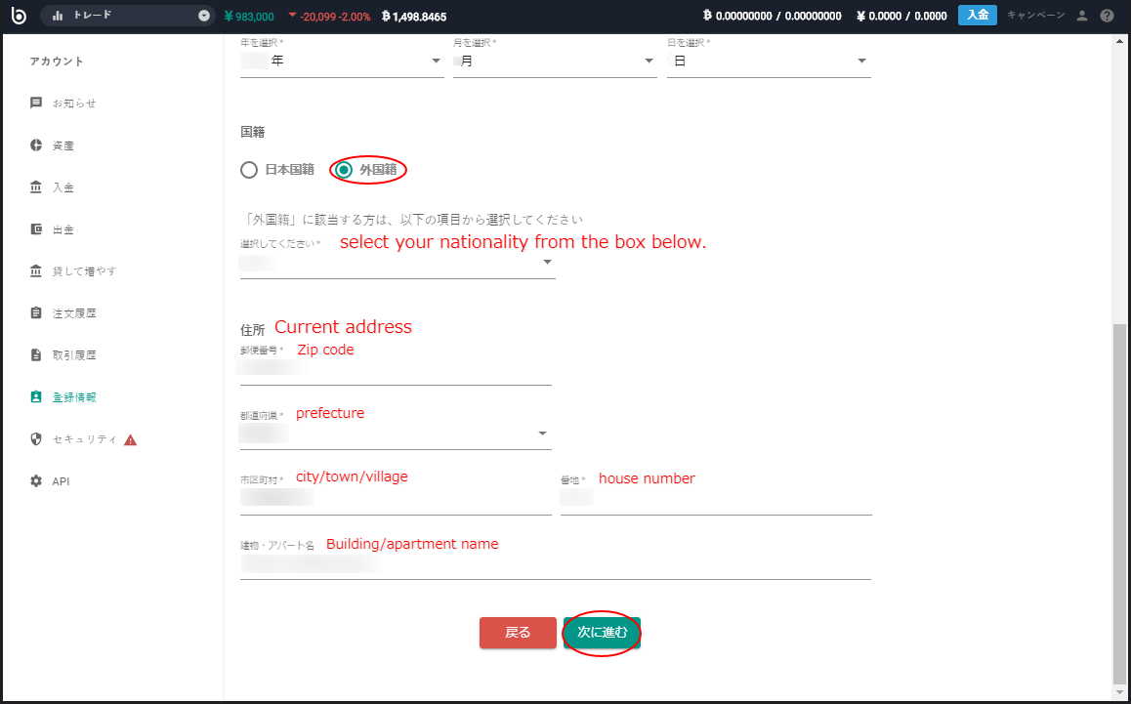This screenshot has width=1131, height=704.
Task: Open the birth year 年 dropdown
Action: [x=342, y=62]
